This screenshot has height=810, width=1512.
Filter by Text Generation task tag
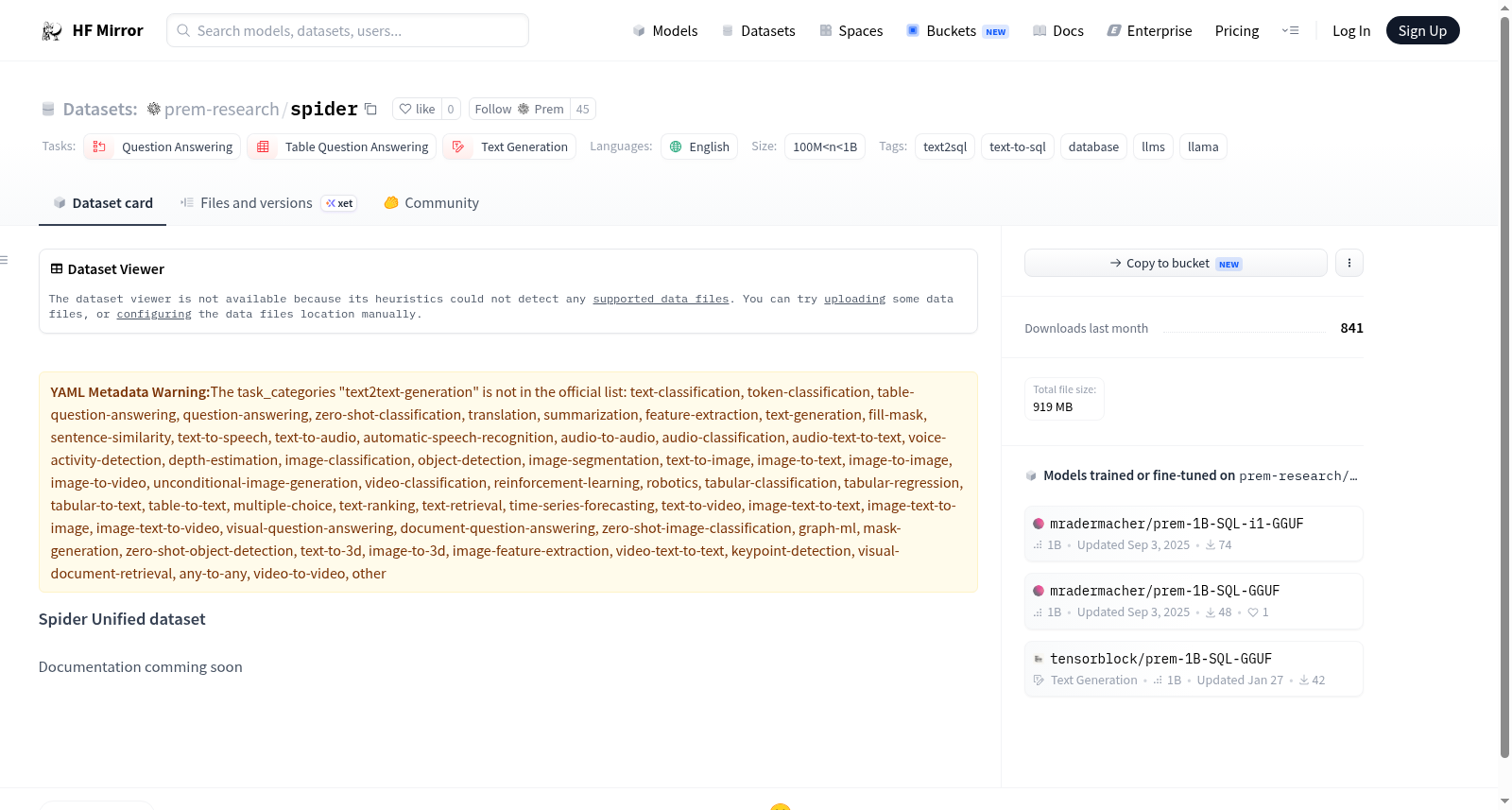click(x=509, y=146)
